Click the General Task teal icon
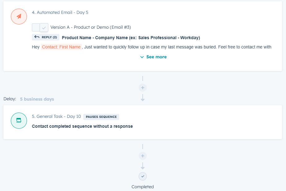The image size is (286, 191). [x=19, y=121]
